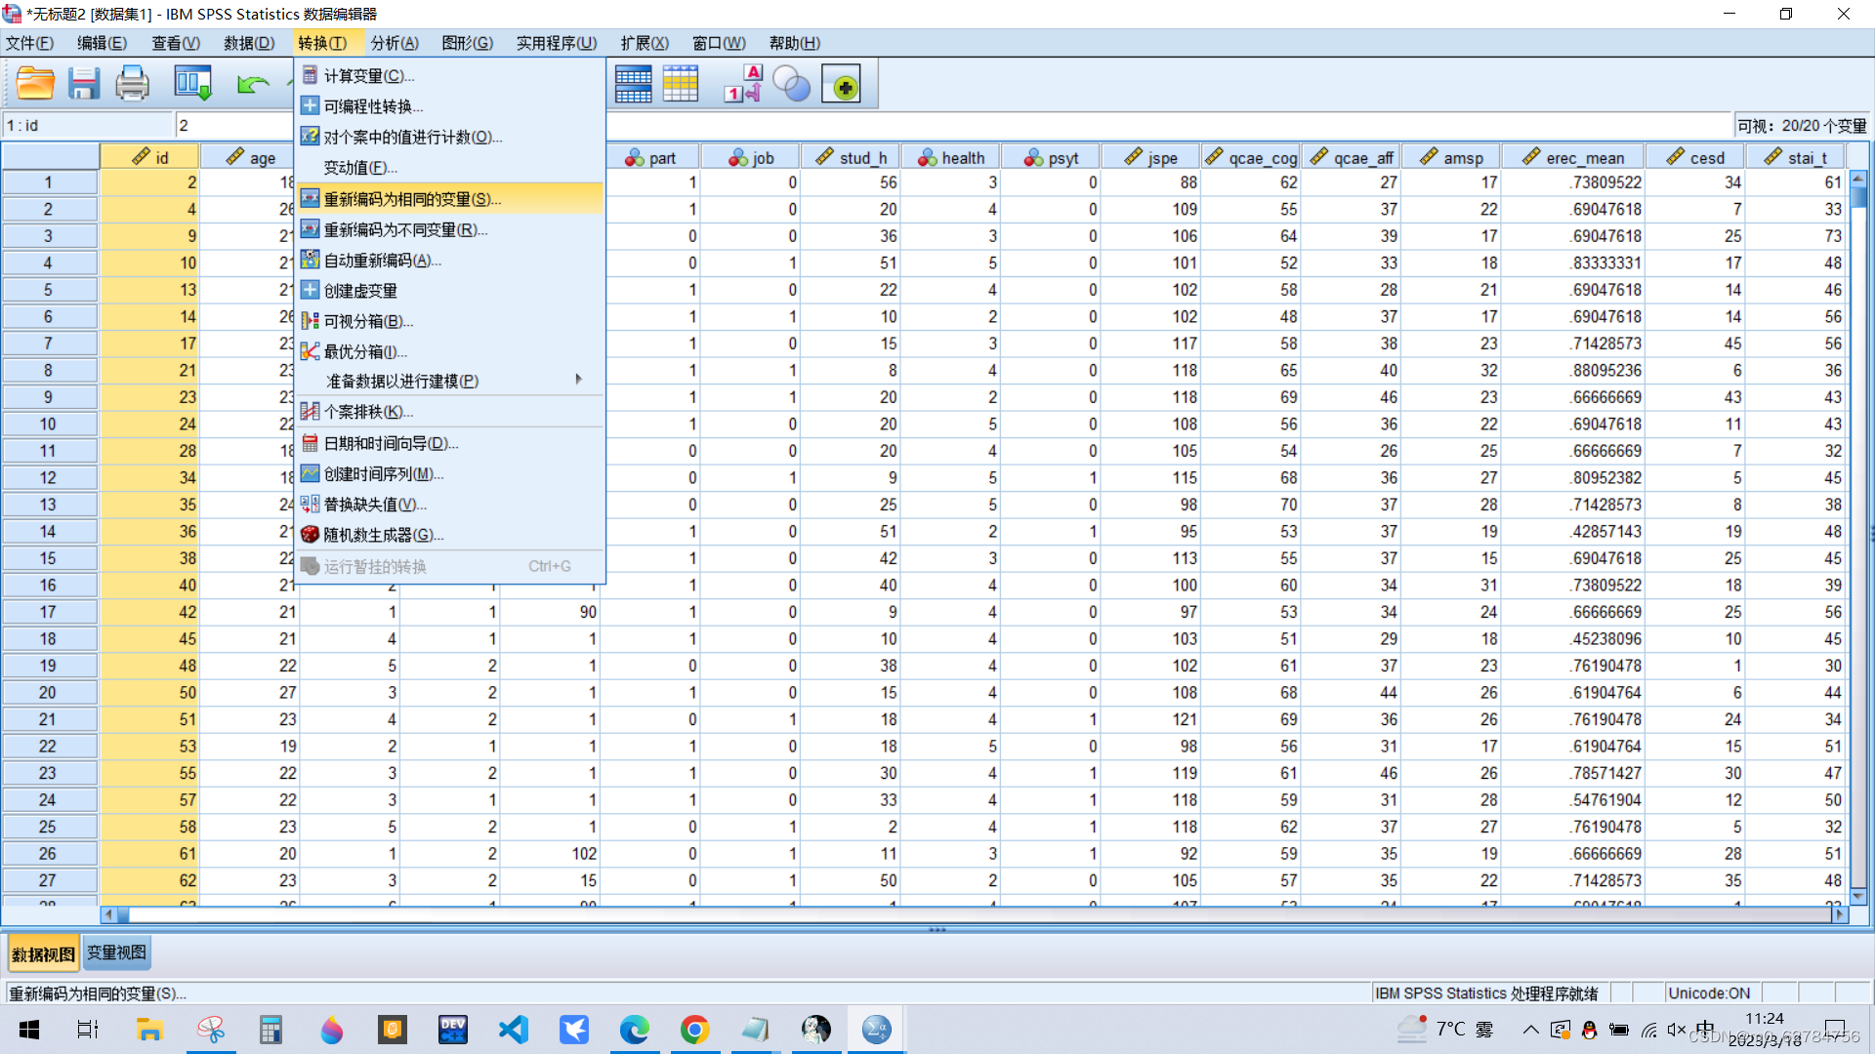Viewport: 1875px width, 1054px height.
Task: Click the Open data document folder icon
Action: click(x=35, y=84)
